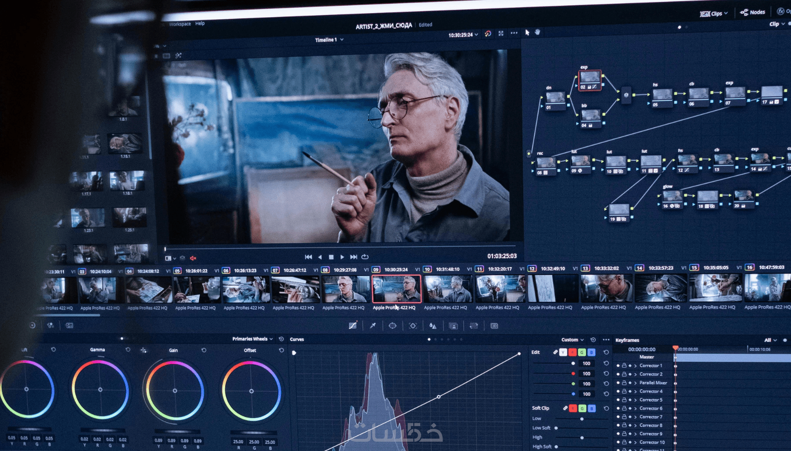Reset the Soft Clip settings

[x=606, y=408]
